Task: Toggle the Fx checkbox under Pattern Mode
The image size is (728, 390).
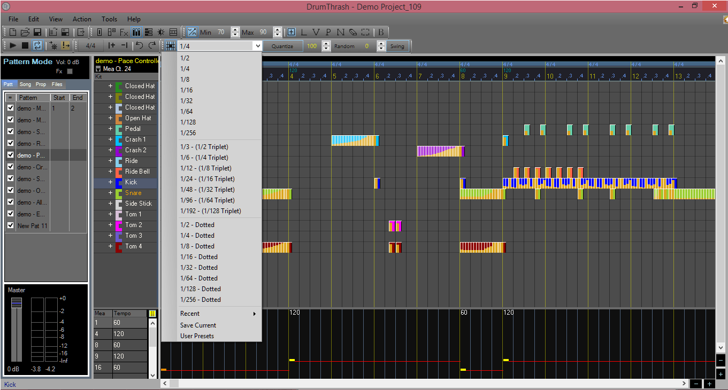Action: coord(70,71)
